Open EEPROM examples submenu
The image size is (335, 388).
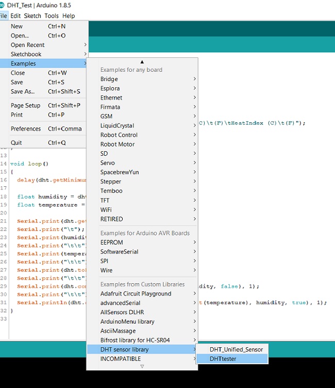142,242
